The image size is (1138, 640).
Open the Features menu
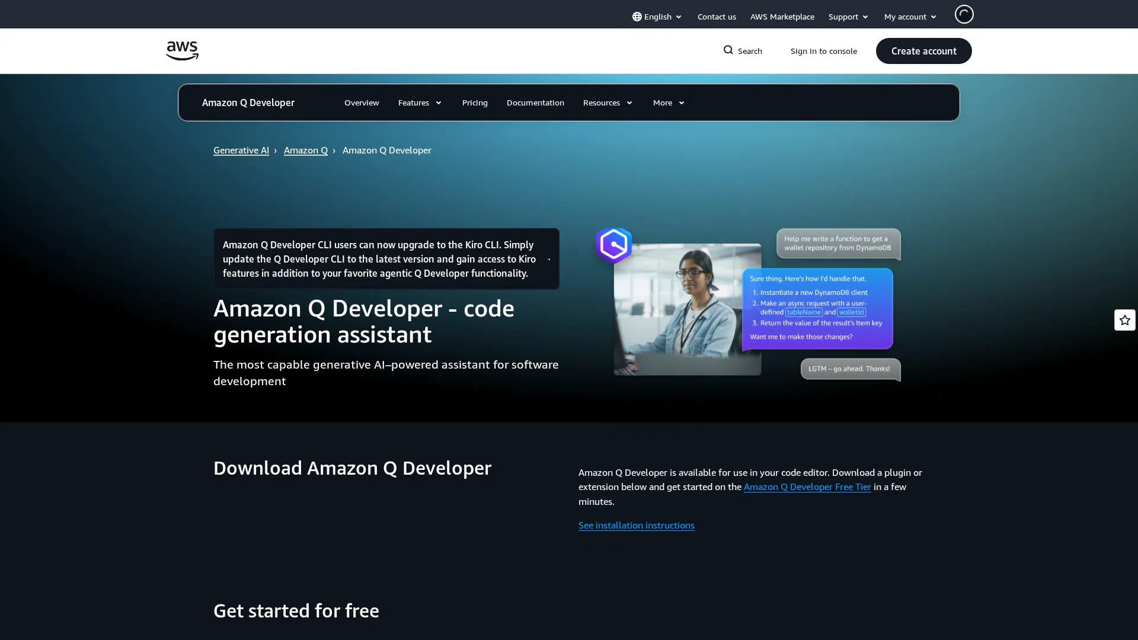pos(420,103)
